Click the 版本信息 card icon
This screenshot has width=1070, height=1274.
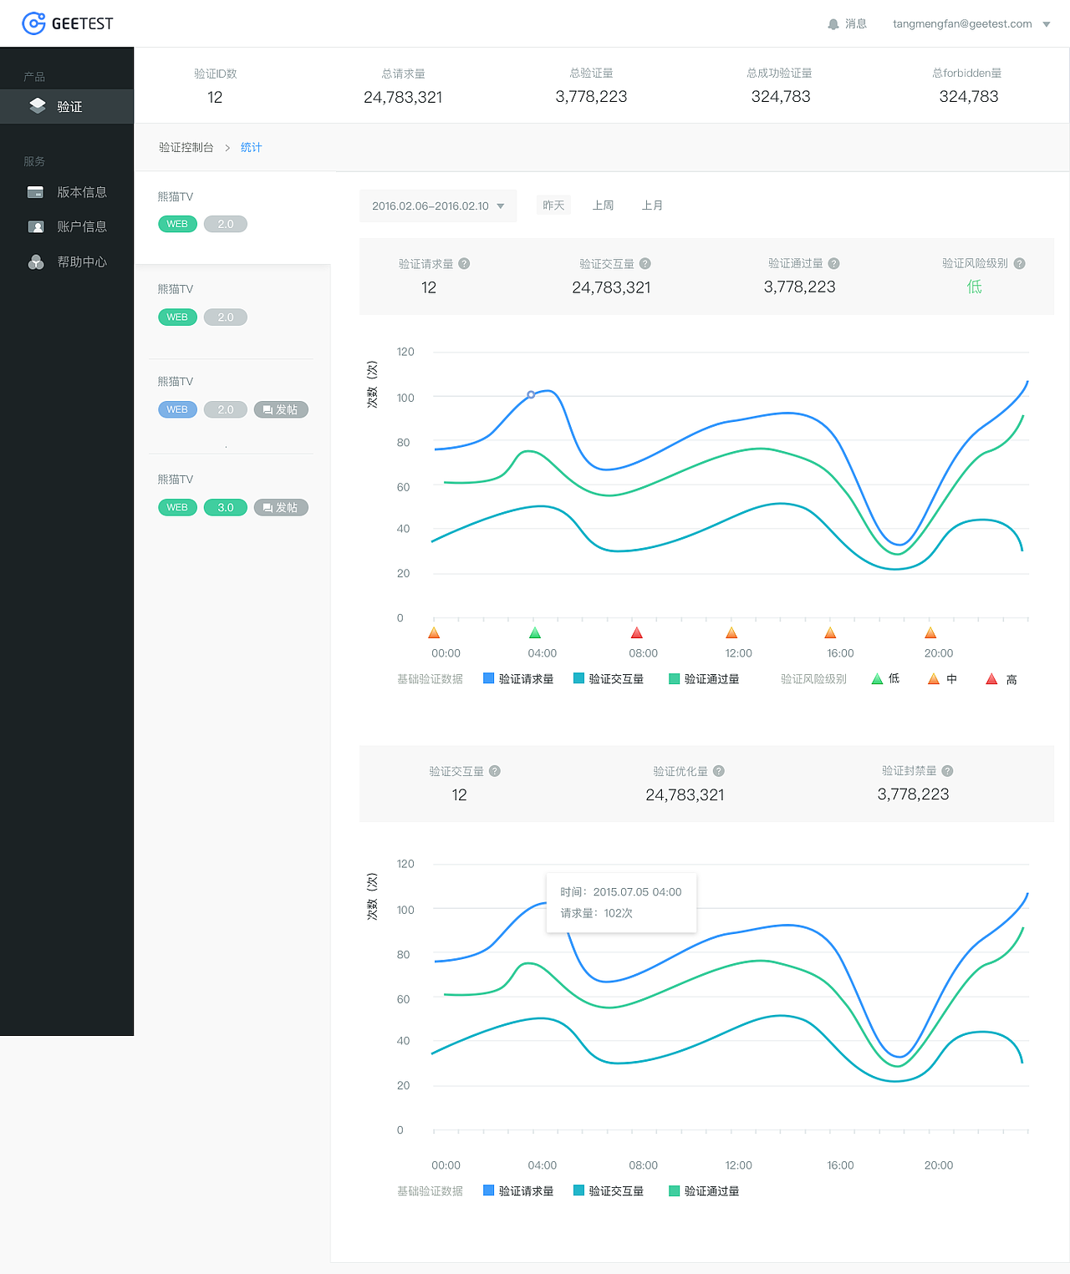[35, 192]
